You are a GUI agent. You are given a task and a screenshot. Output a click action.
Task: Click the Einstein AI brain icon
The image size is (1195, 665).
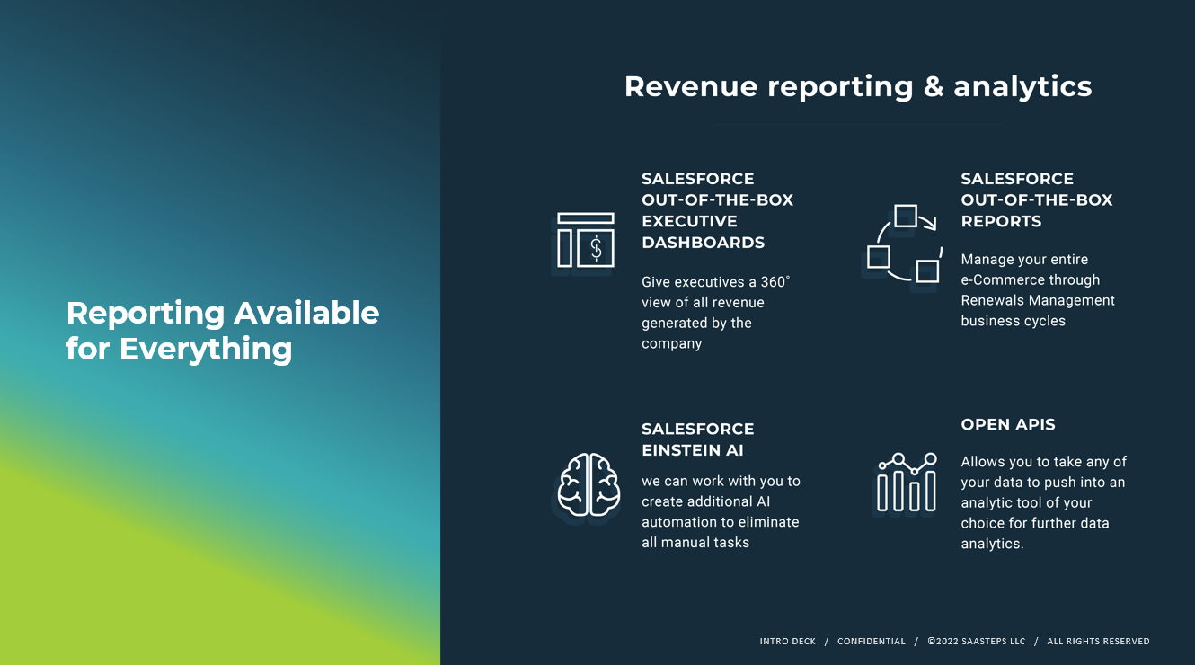589,484
